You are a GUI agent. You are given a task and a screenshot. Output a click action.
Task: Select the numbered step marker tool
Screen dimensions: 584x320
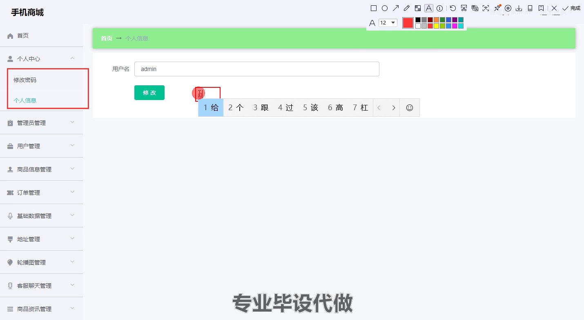(440, 8)
